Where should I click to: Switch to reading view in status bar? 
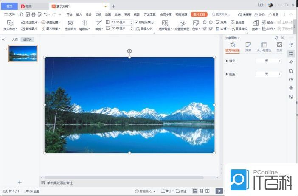208,191
